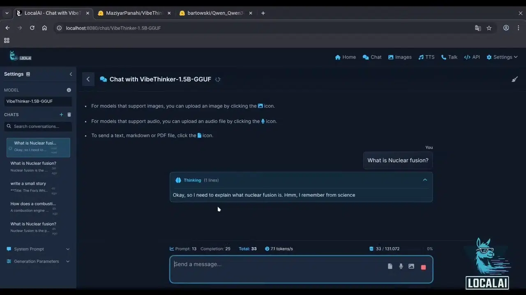Screen dimensions: 526x295
Task: Open the browser home page
Action: (44, 28)
